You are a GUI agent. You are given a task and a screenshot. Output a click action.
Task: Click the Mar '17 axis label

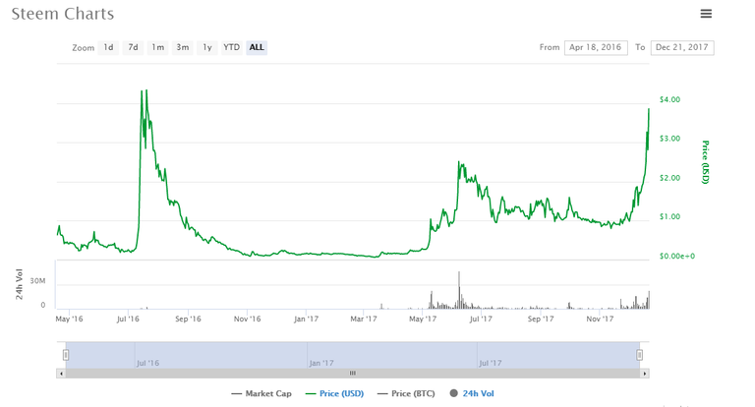coord(364,319)
